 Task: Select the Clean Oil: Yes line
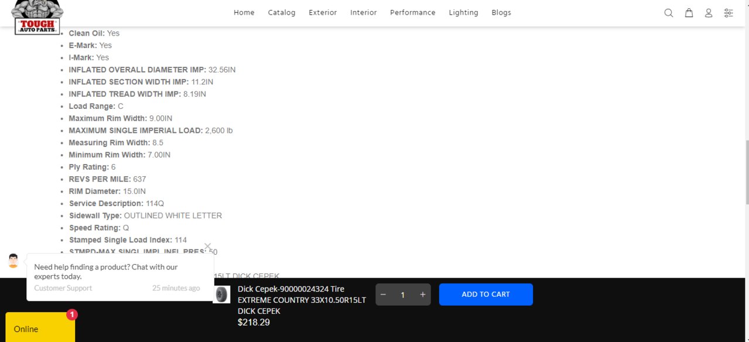(94, 33)
